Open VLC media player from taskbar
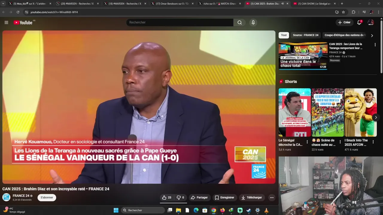Viewport: 383px width, 215px height. point(266,210)
